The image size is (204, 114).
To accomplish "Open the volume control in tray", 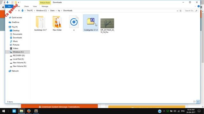I will tap(175, 111).
